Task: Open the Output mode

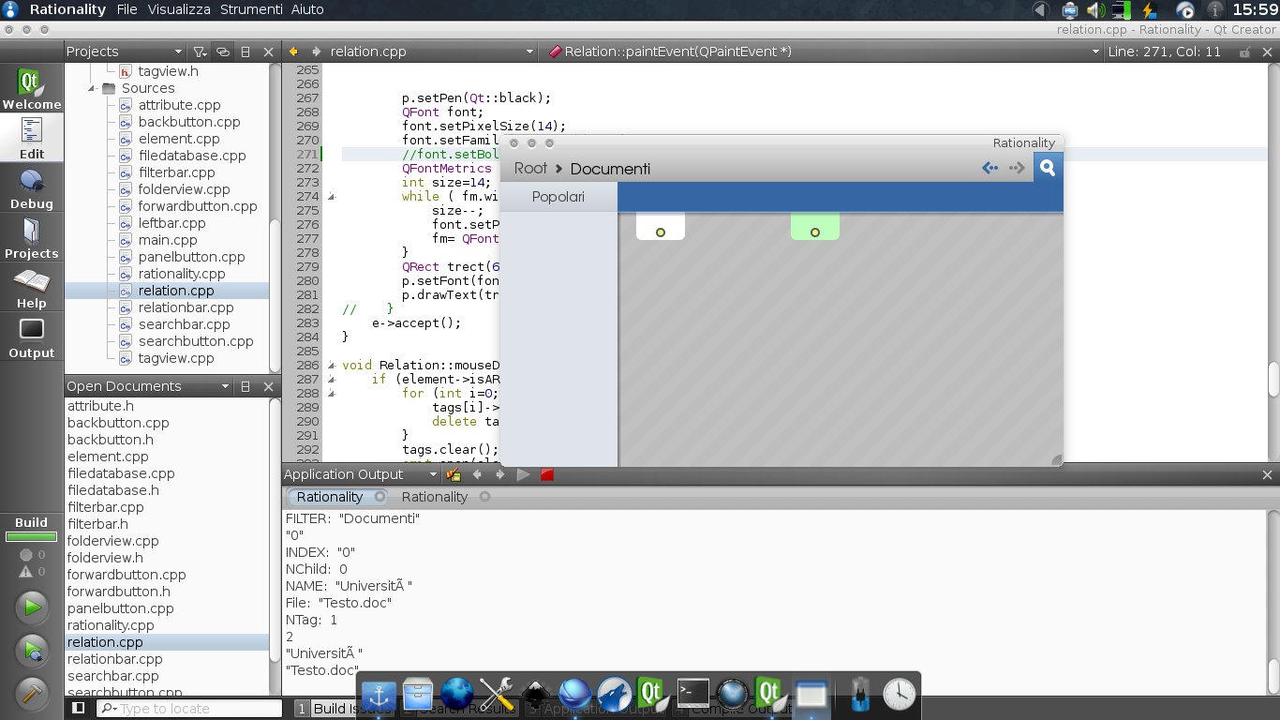Action: (x=32, y=337)
